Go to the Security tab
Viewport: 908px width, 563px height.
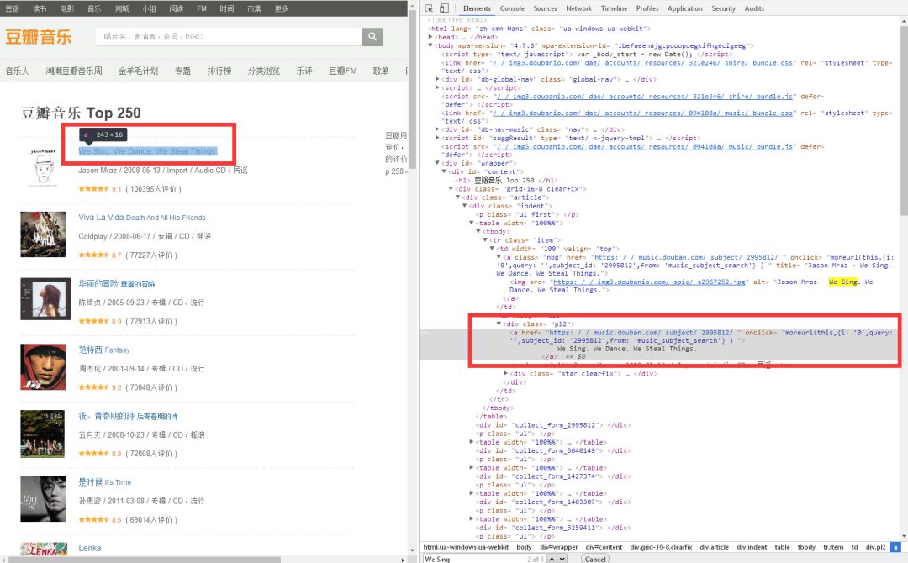pyautogui.click(x=723, y=8)
